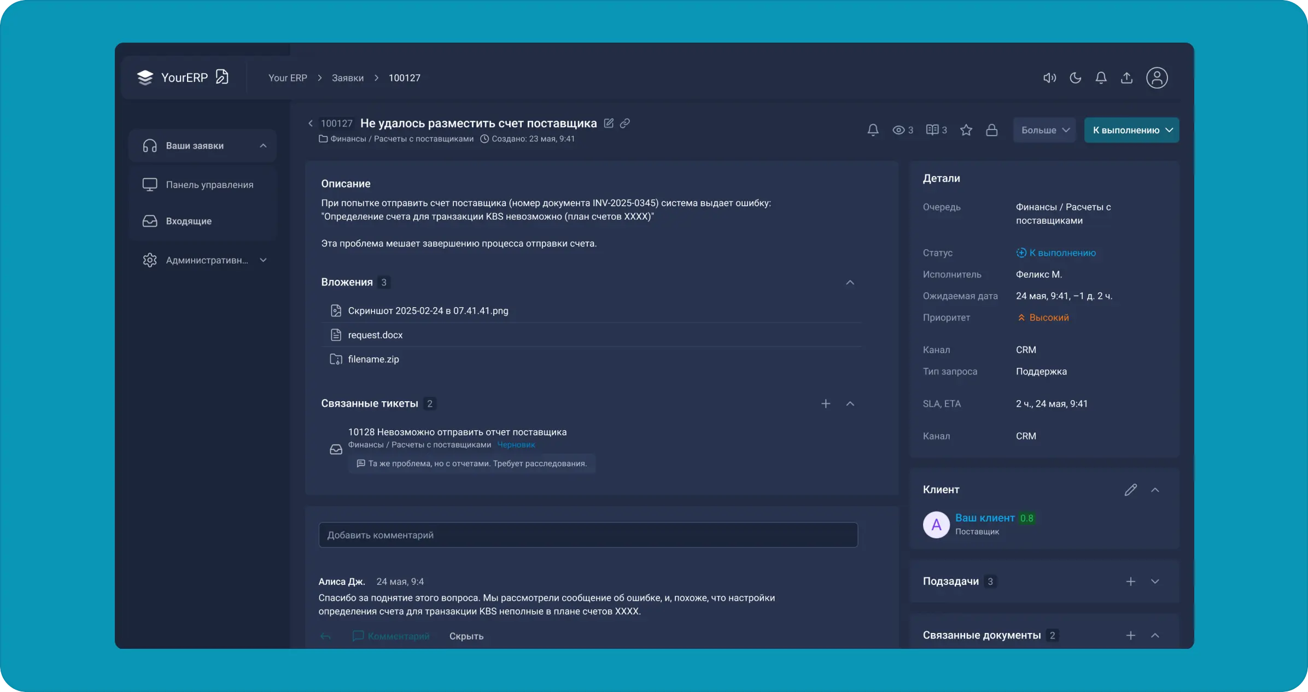Collapse the Вложения section

850,283
